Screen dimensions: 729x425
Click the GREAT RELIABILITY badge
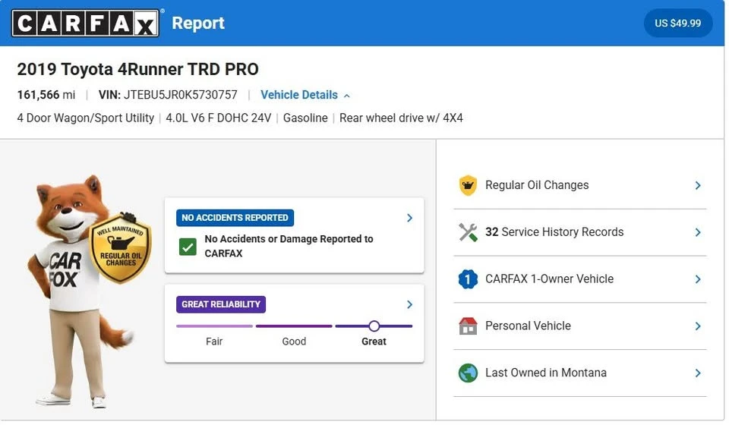[x=221, y=304]
